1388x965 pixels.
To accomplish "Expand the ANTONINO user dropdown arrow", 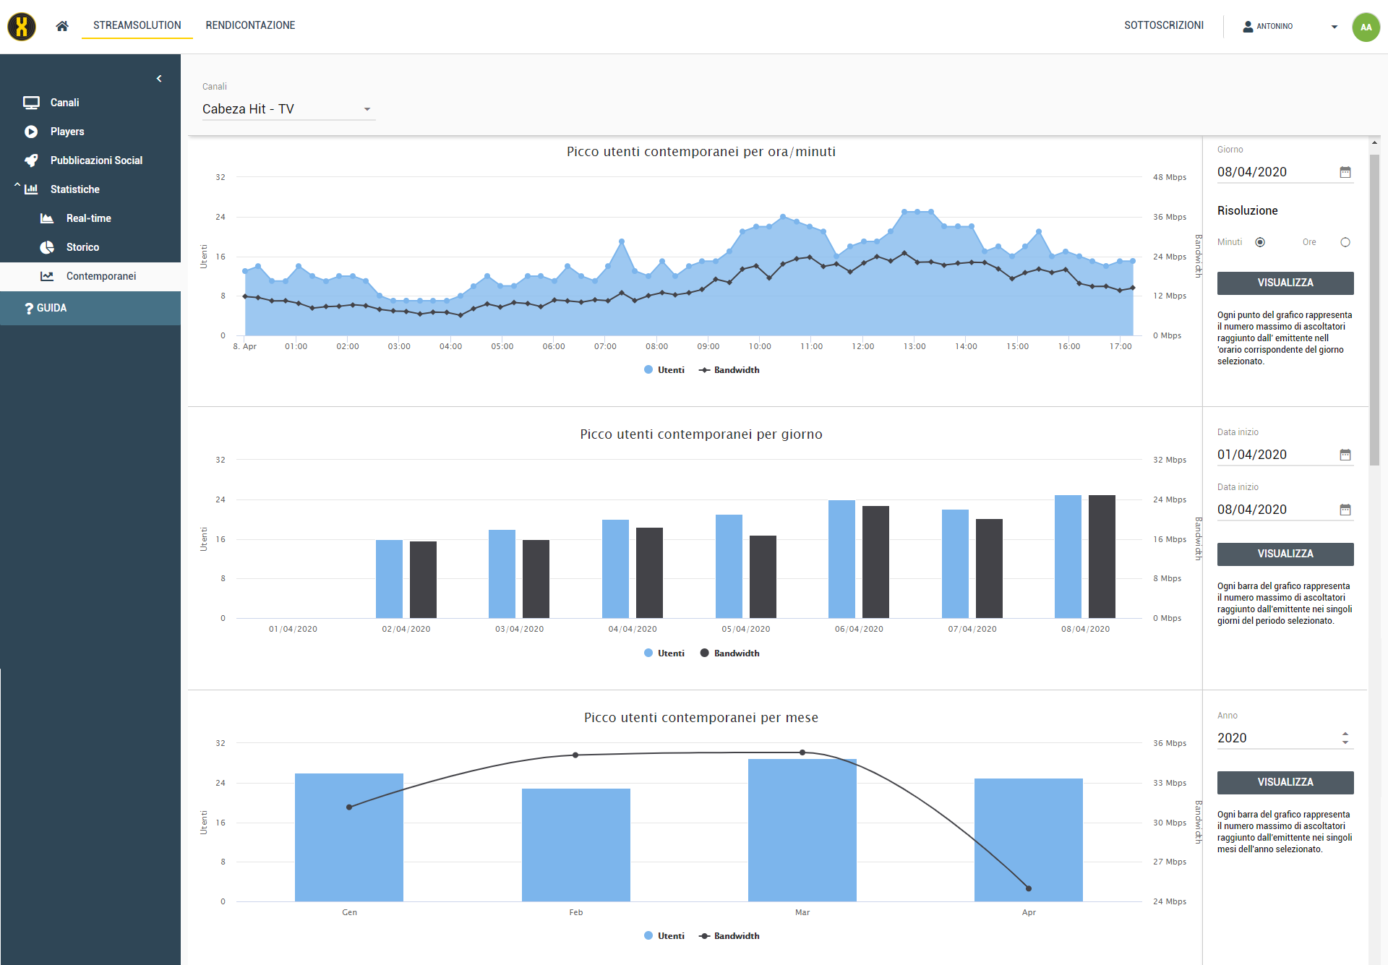I will [x=1334, y=27].
